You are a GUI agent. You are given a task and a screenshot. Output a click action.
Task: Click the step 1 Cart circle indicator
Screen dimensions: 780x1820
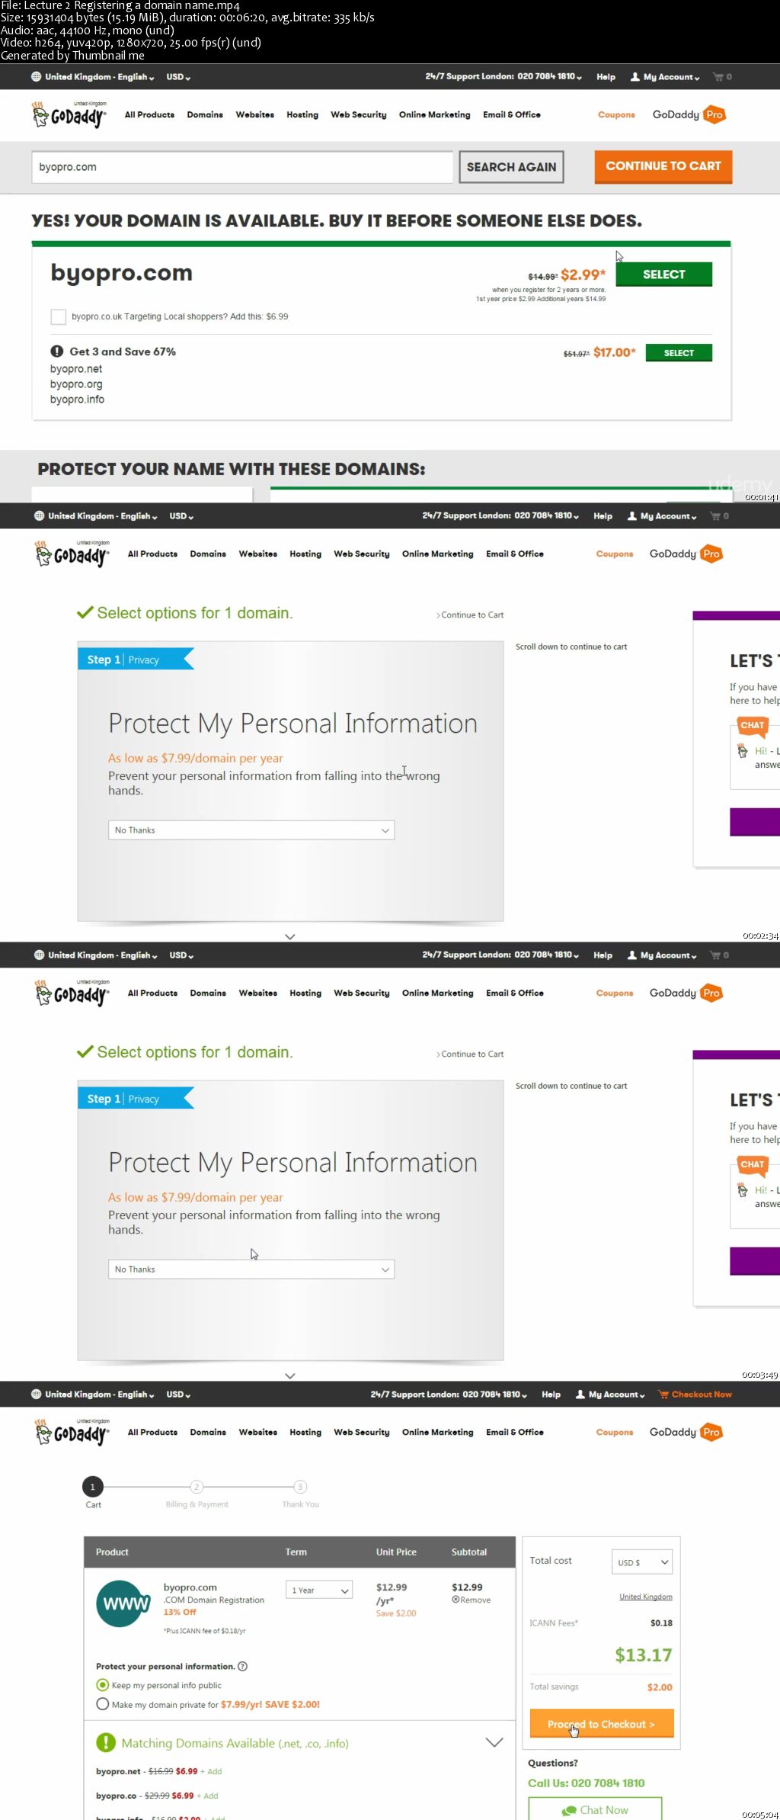92,1487
